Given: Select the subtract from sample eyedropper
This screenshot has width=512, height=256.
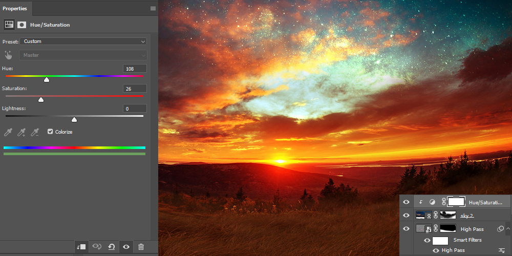Looking at the screenshot, I should [x=35, y=132].
